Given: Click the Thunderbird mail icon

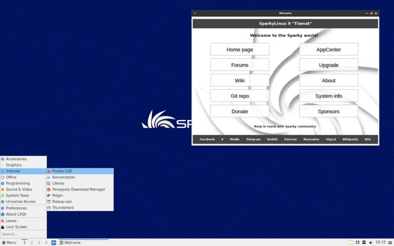Looking at the screenshot, I should click(x=49, y=208).
